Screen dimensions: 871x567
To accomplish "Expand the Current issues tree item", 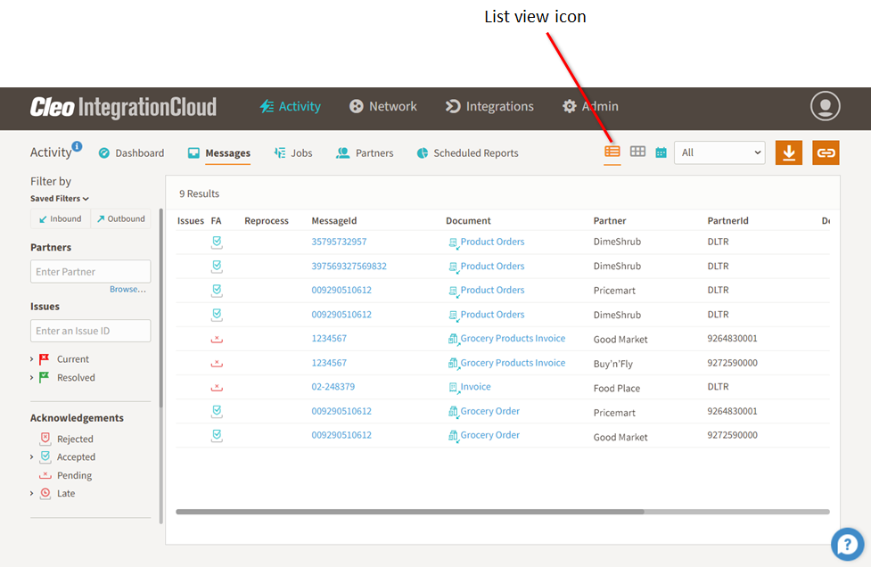I will [33, 359].
